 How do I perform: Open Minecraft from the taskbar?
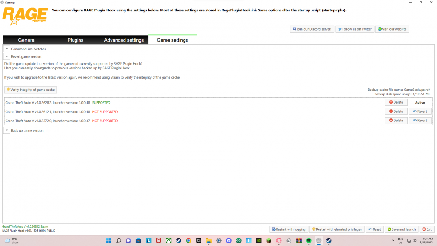(269, 241)
